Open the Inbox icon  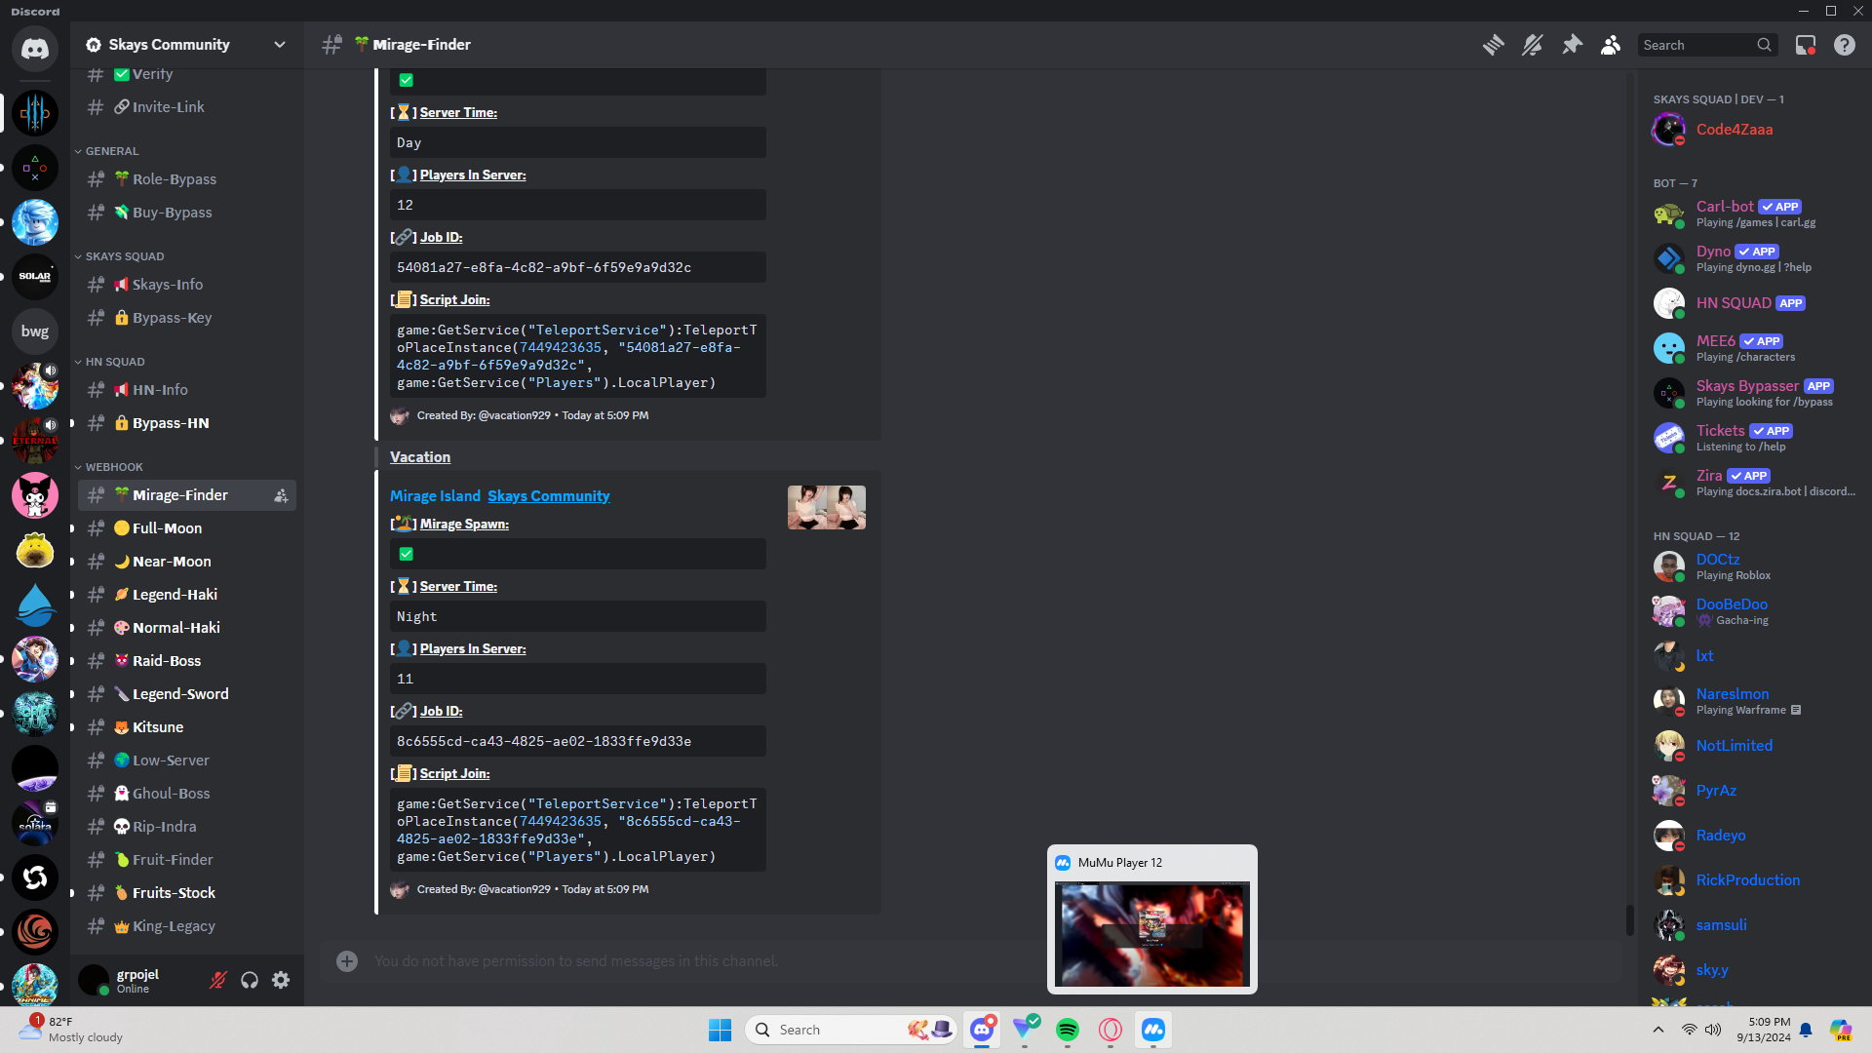[1806, 45]
